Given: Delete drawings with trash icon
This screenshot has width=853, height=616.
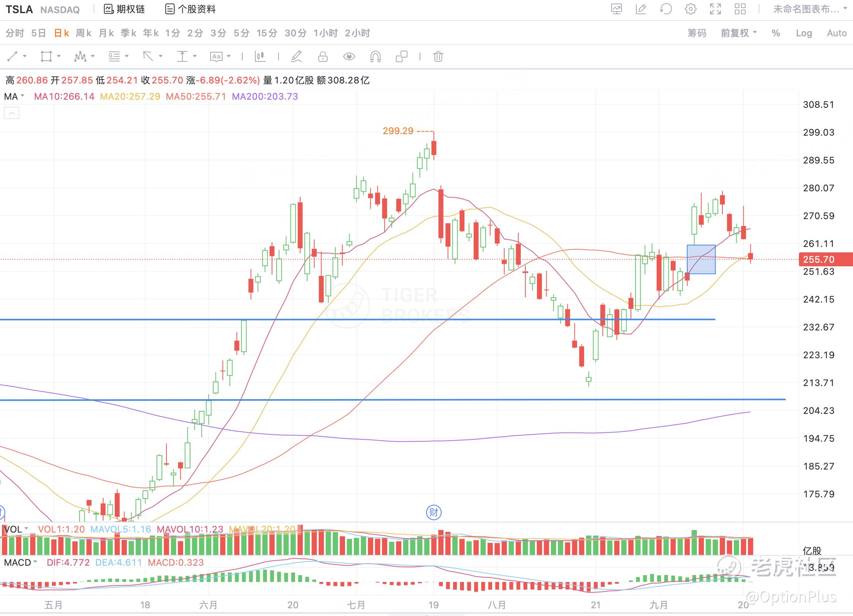Looking at the screenshot, I should (438, 57).
